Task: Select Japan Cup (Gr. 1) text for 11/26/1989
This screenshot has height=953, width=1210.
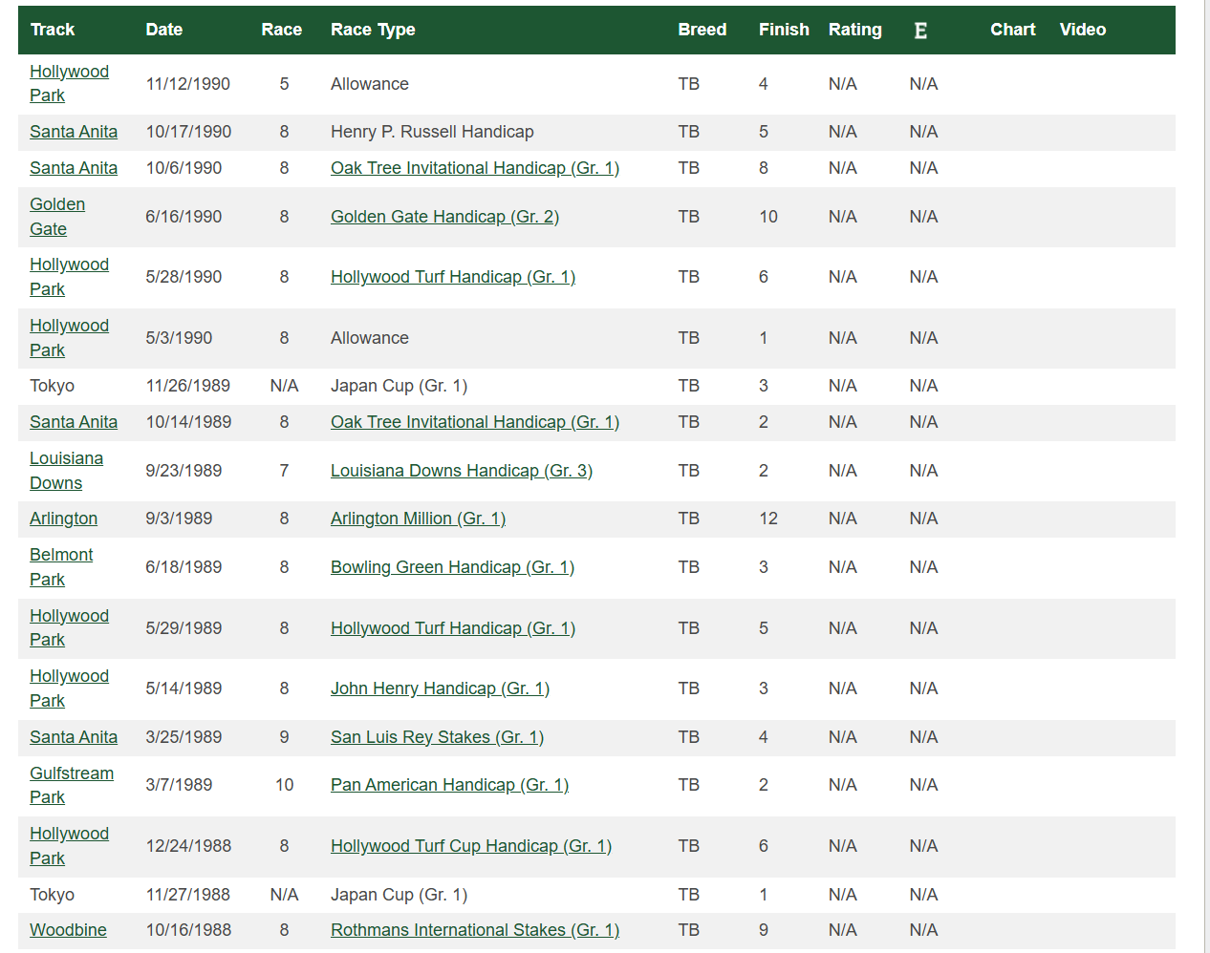Action: click(399, 386)
